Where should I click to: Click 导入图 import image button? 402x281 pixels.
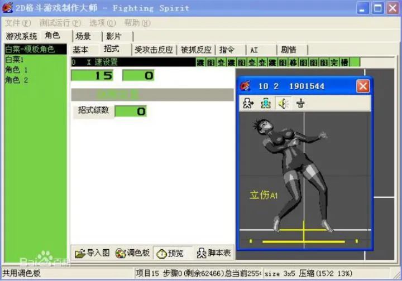[92, 253]
